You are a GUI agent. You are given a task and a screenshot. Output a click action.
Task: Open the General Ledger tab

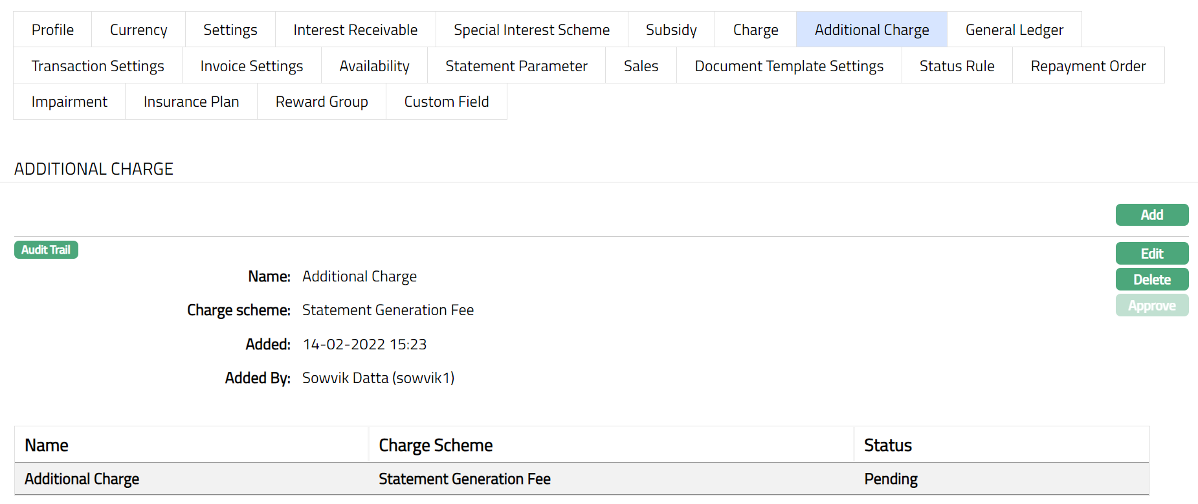1014,30
